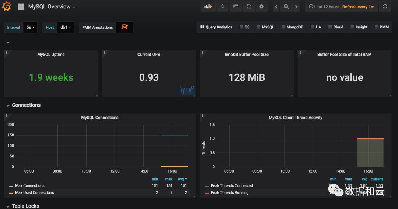Click the refresh dashboard icon
Screen dimensions: 398x209
(385, 7)
